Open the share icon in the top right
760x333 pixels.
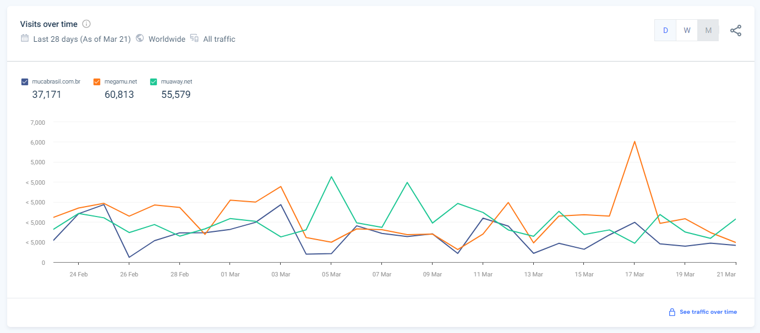[x=736, y=31]
